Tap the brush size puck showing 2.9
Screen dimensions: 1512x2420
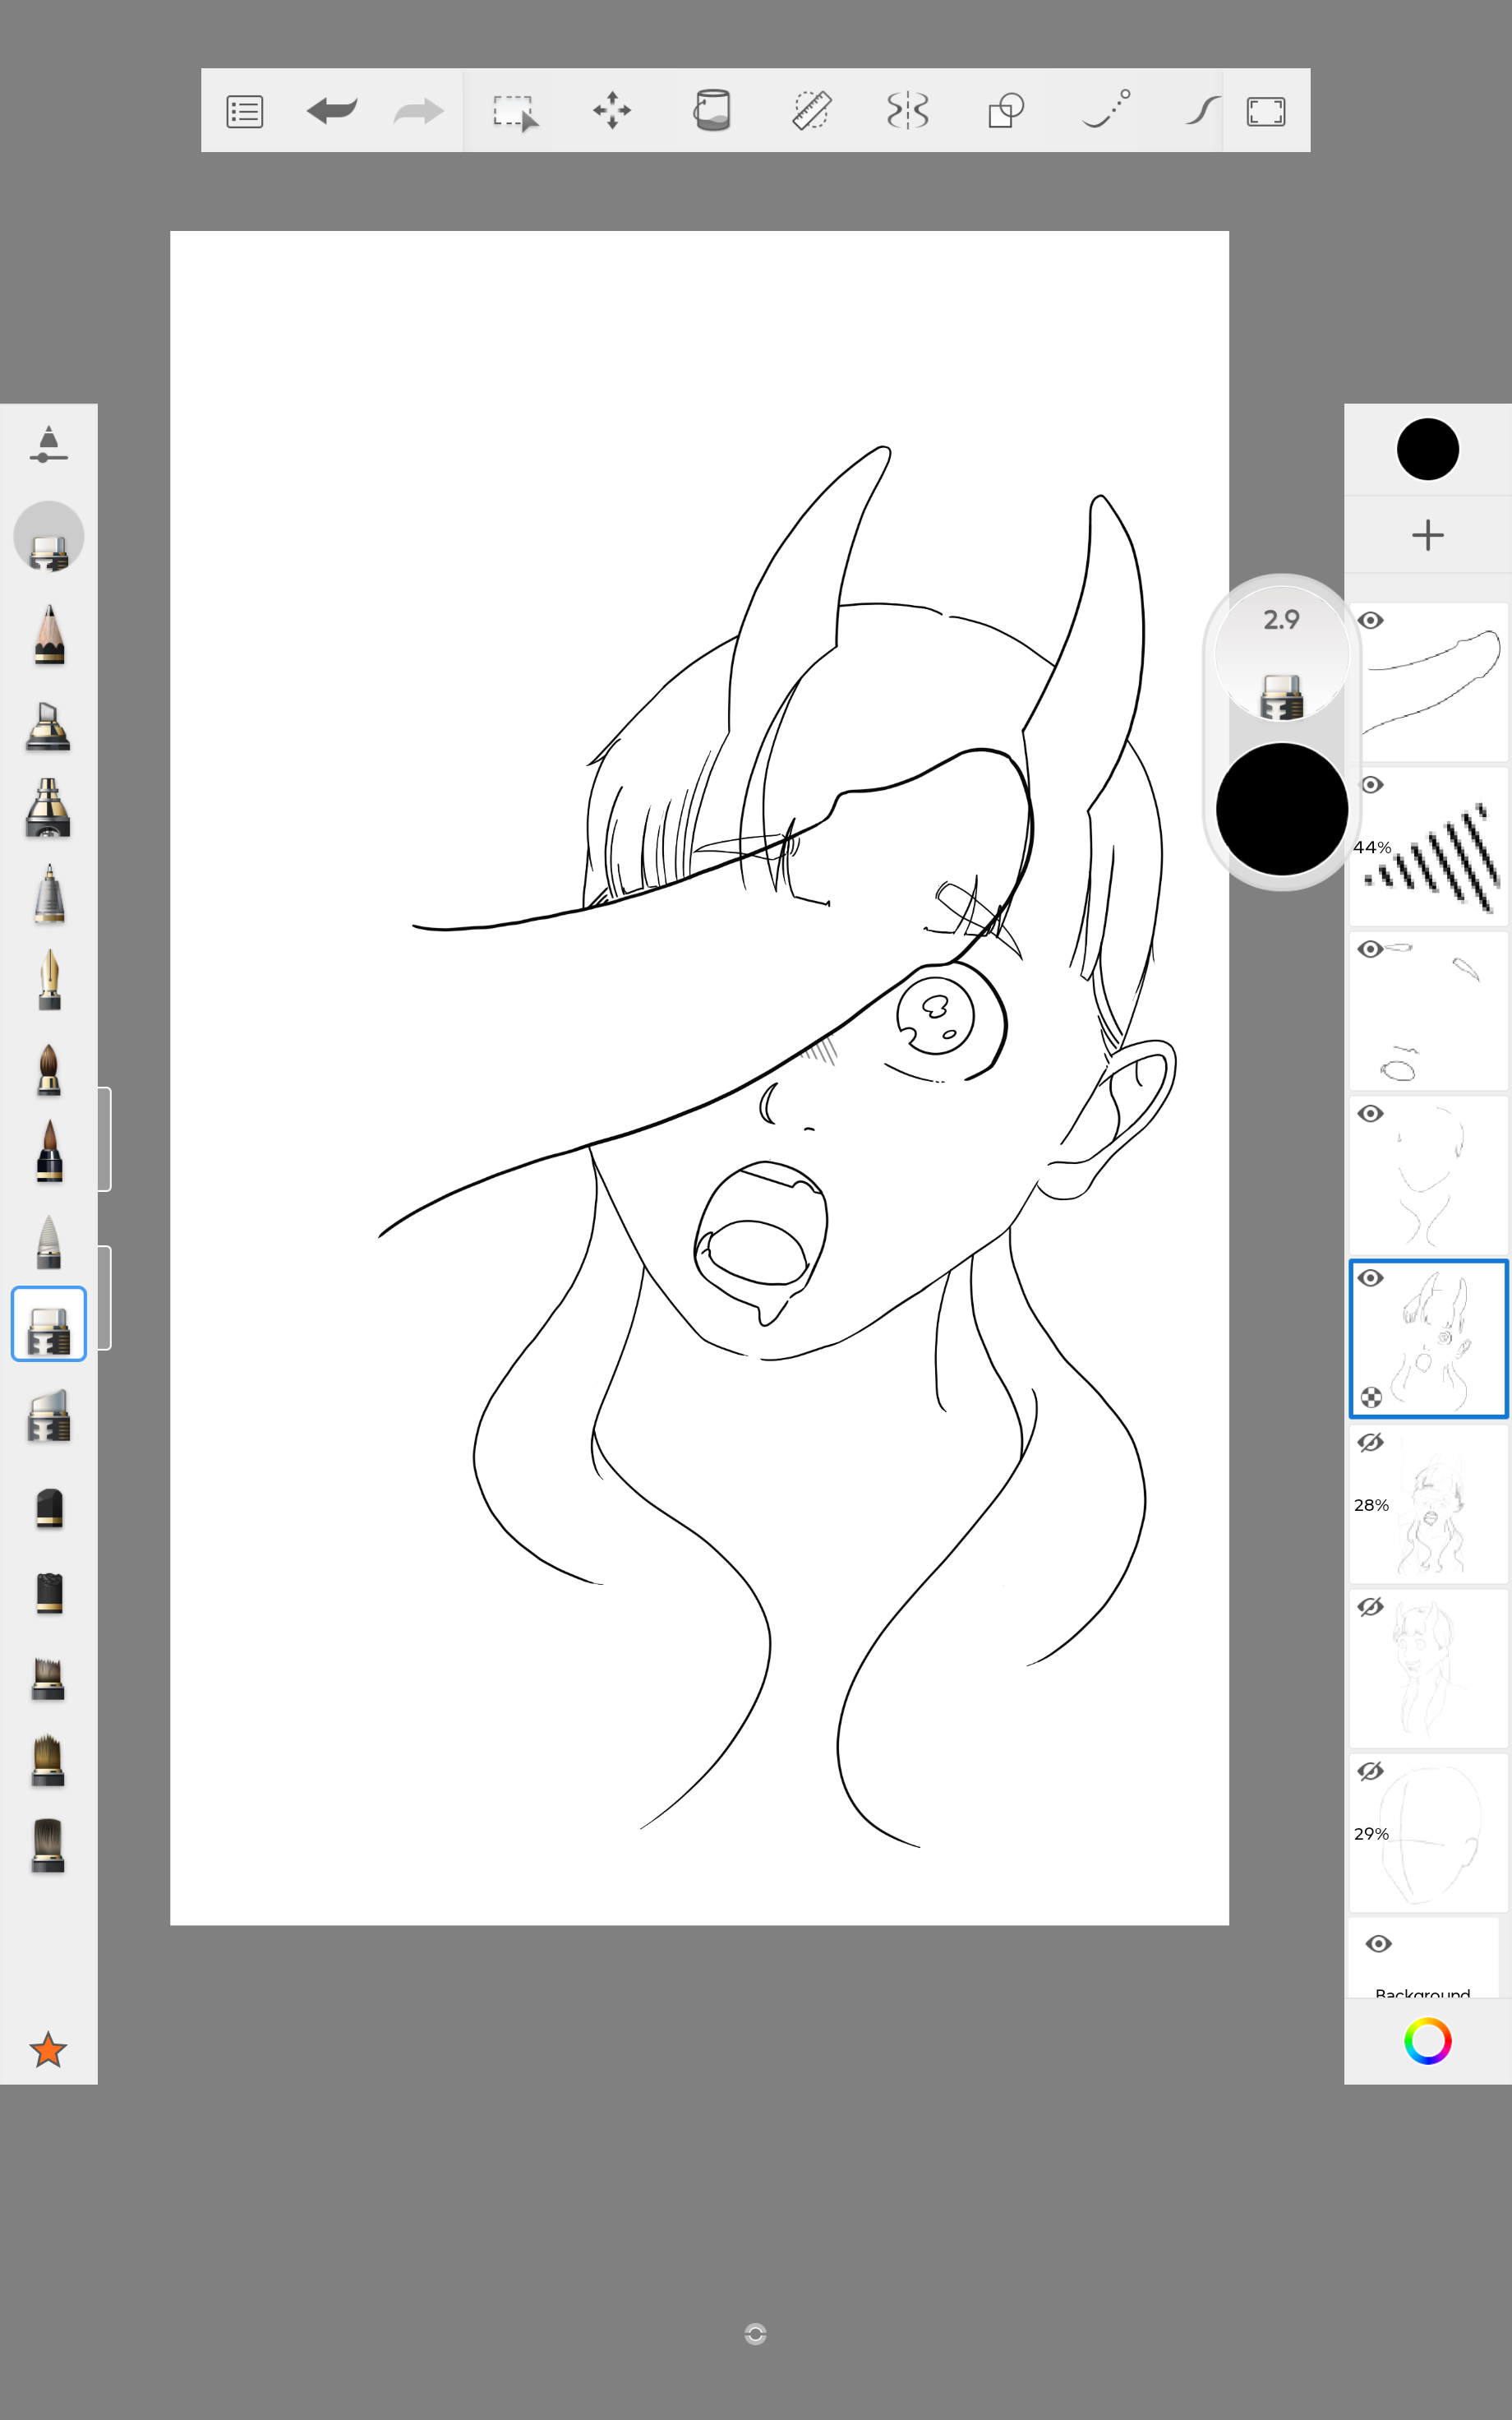pyautogui.click(x=1281, y=653)
